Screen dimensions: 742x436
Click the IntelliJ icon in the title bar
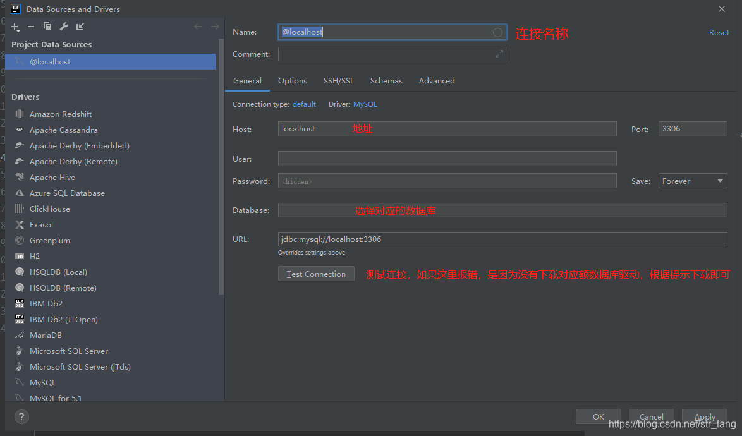click(16, 9)
